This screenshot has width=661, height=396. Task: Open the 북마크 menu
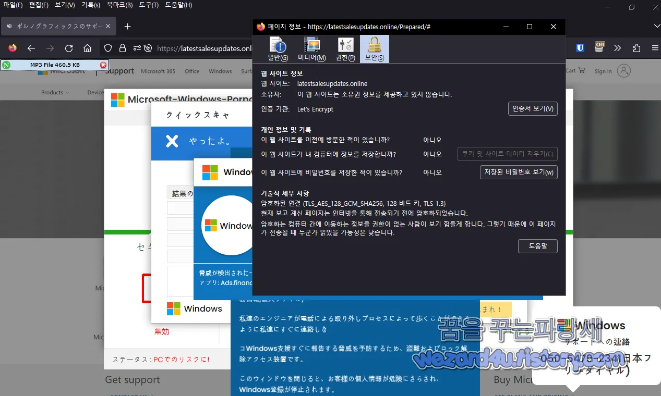tap(119, 5)
